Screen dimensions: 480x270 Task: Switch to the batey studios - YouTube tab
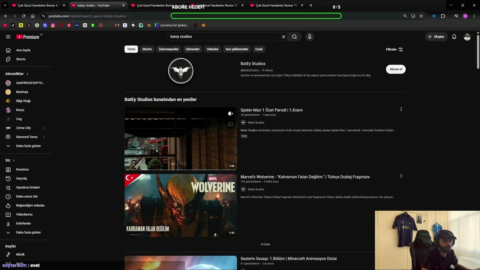pyautogui.click(x=99, y=6)
